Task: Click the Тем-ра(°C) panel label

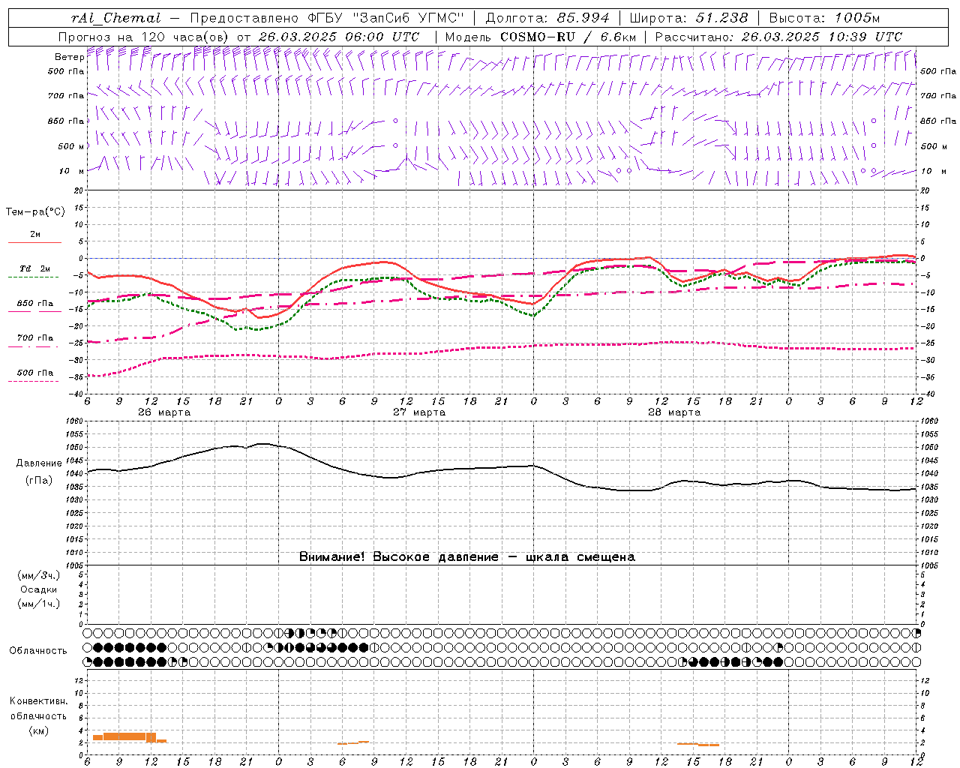Action: tap(35, 212)
